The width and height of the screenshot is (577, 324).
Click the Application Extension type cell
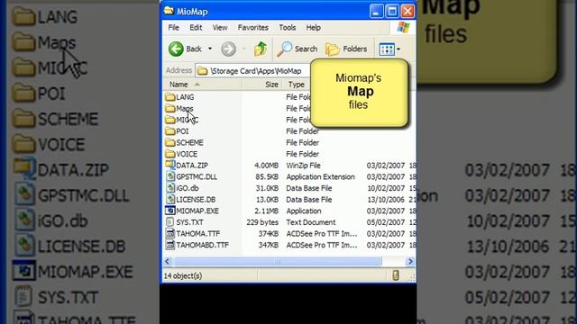coord(321,176)
